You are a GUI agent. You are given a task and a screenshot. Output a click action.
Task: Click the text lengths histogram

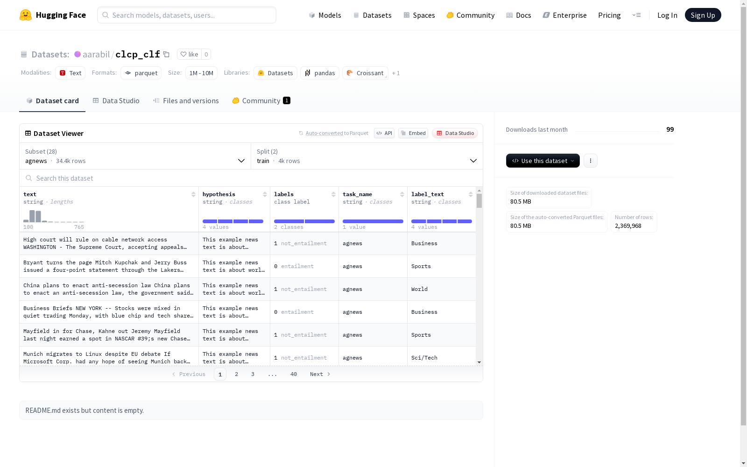coord(54,216)
